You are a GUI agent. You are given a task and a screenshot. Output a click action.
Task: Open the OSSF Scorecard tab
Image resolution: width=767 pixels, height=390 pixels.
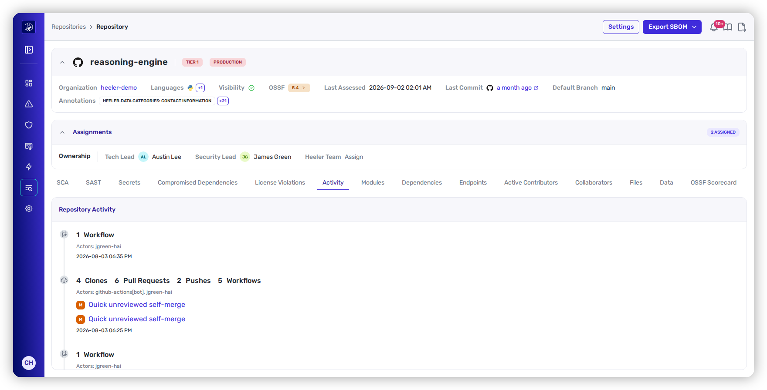click(x=713, y=182)
